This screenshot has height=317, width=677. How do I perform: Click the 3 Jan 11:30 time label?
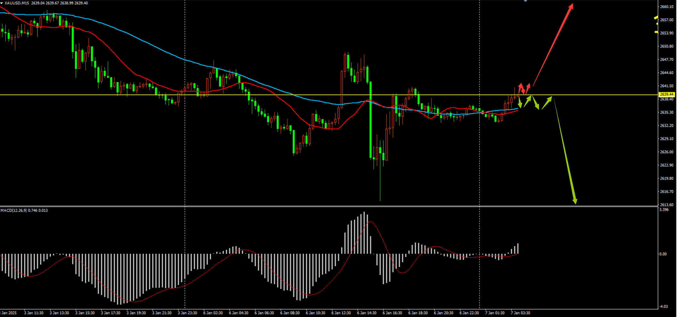click(34, 313)
